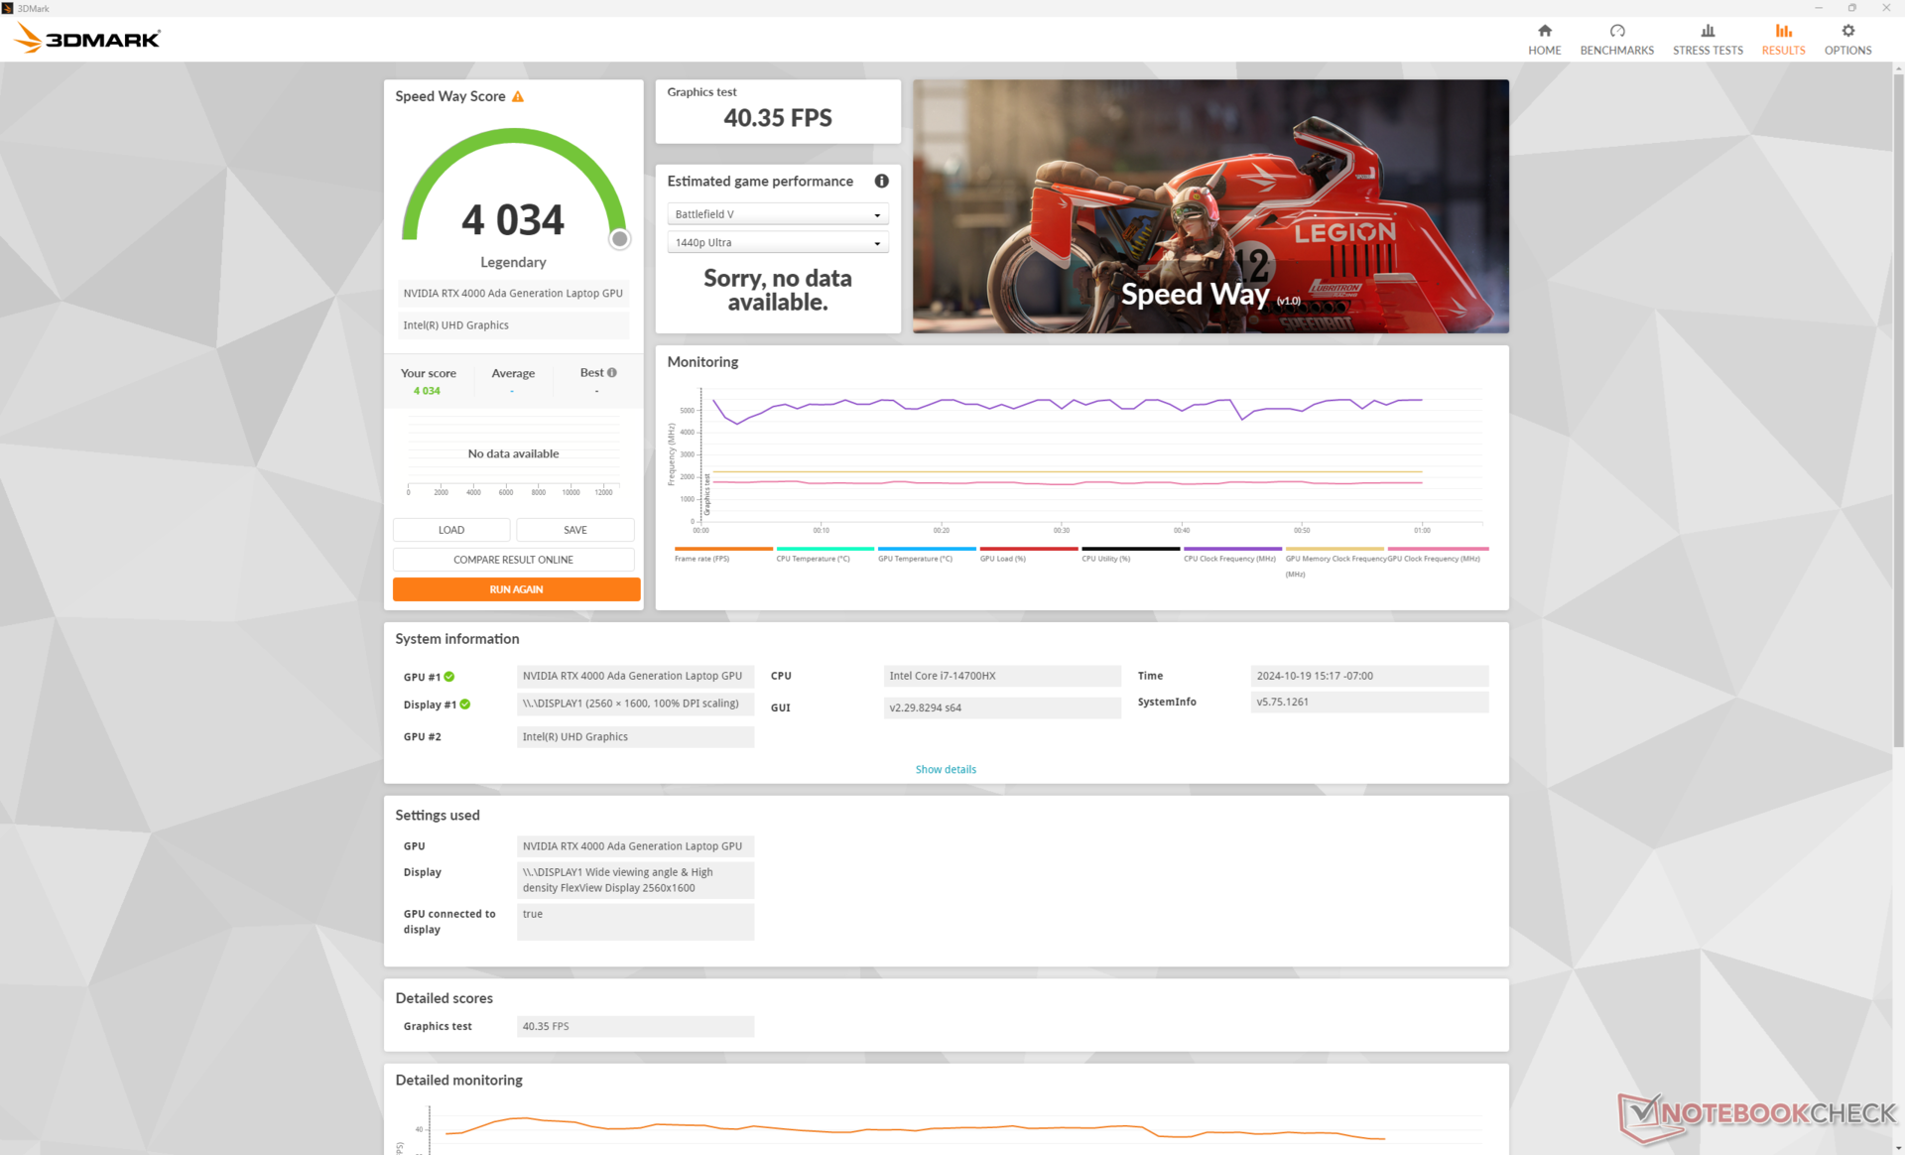Screen dimensions: 1905x1155
Task: Open the Benchmarks gauge icon
Action: tap(1616, 31)
